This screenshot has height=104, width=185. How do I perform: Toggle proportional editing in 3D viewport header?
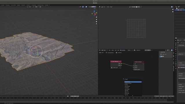[x=40, y=7]
